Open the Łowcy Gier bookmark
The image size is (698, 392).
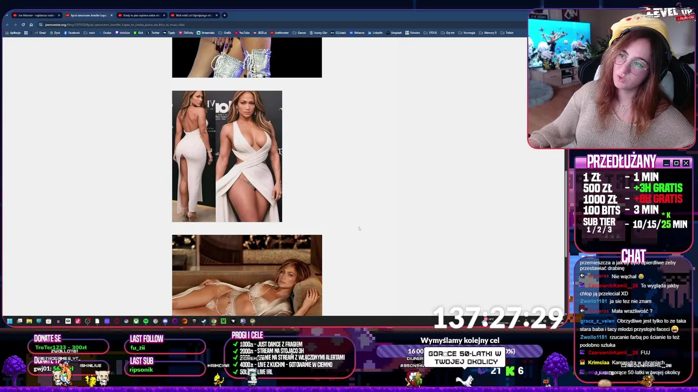tap(318, 33)
